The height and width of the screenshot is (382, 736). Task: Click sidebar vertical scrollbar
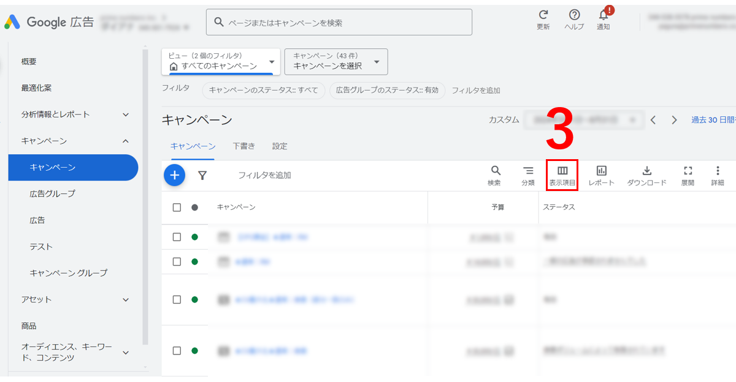coord(145,196)
